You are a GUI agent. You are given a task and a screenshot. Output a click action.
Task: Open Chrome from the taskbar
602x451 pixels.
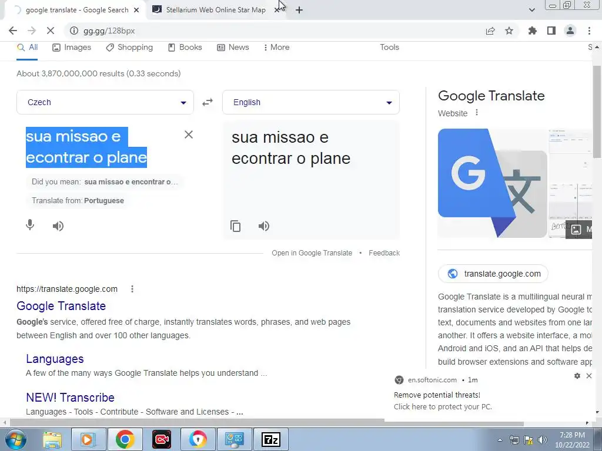(x=125, y=439)
